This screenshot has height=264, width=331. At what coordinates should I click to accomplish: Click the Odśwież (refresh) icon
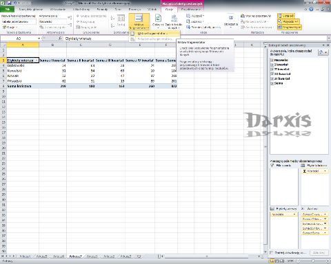pos(158,18)
